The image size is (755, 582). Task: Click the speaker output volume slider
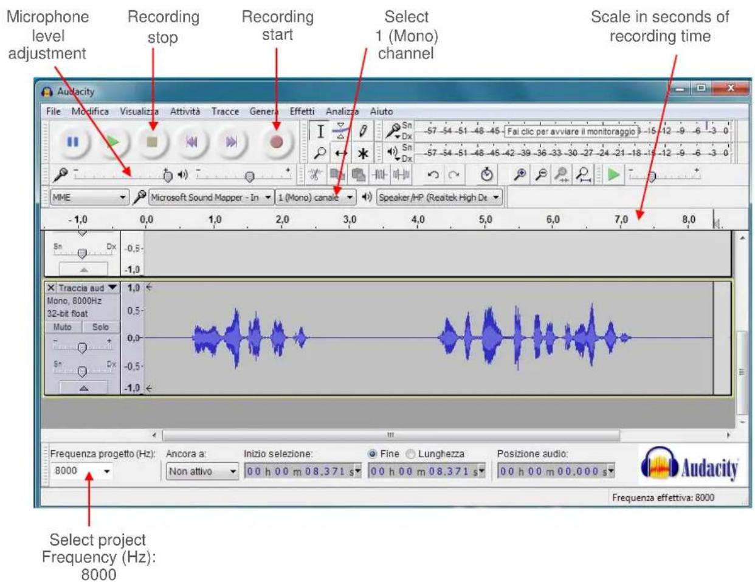(x=244, y=175)
